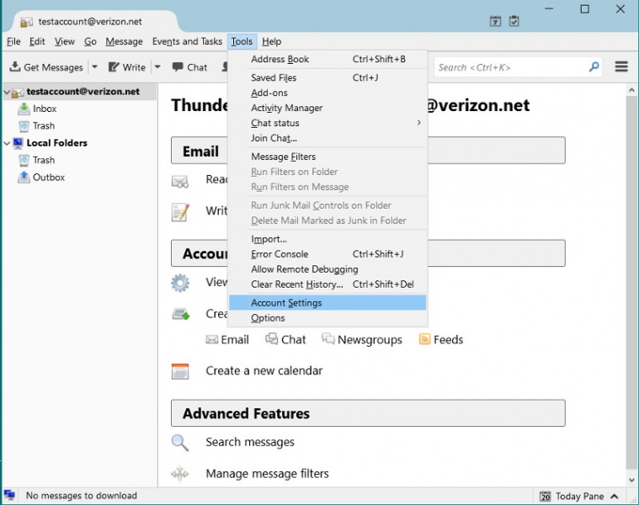The width and height of the screenshot is (639, 505).
Task: Toggle the Today Pane arrow
Action: tap(614, 496)
